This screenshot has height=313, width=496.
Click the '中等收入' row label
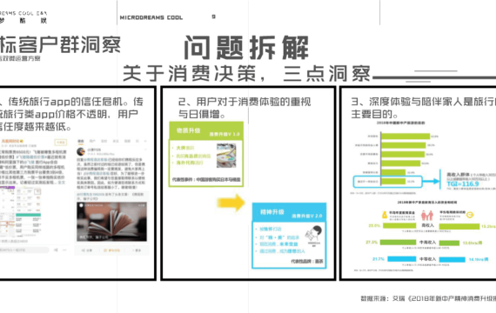coord(427,259)
